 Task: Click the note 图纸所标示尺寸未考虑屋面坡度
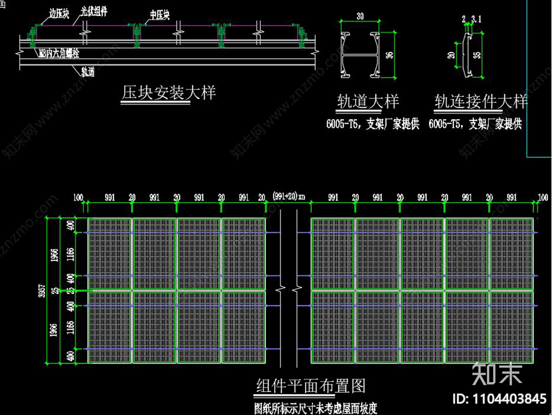click(x=316, y=408)
